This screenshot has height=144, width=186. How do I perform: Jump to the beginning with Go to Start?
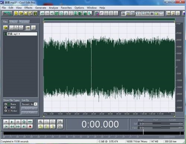point(6,127)
